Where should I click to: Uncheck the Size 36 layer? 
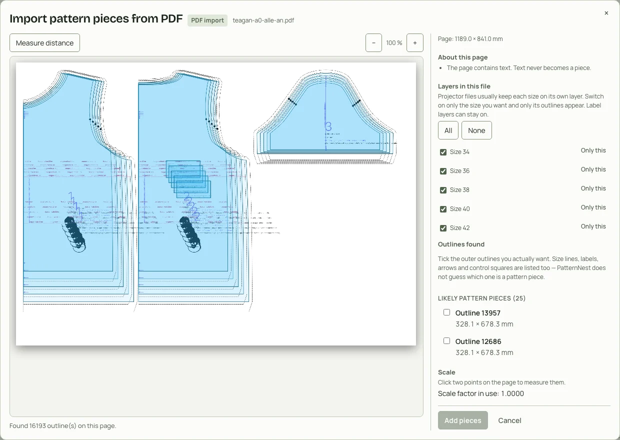coord(443,171)
